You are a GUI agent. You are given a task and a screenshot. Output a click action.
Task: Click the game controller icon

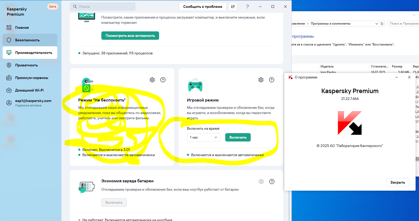(195, 85)
